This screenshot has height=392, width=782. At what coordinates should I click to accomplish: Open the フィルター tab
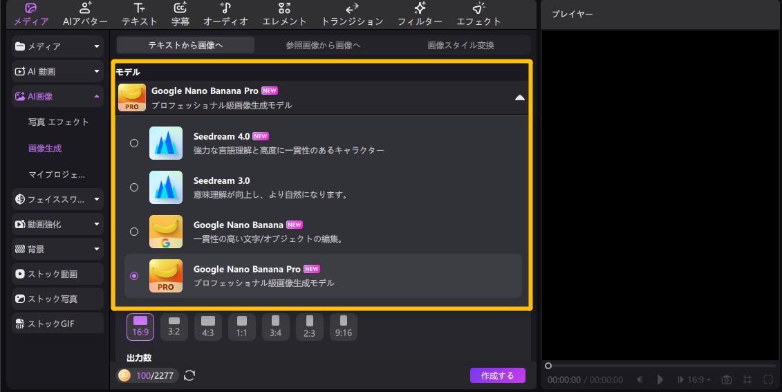coord(420,14)
